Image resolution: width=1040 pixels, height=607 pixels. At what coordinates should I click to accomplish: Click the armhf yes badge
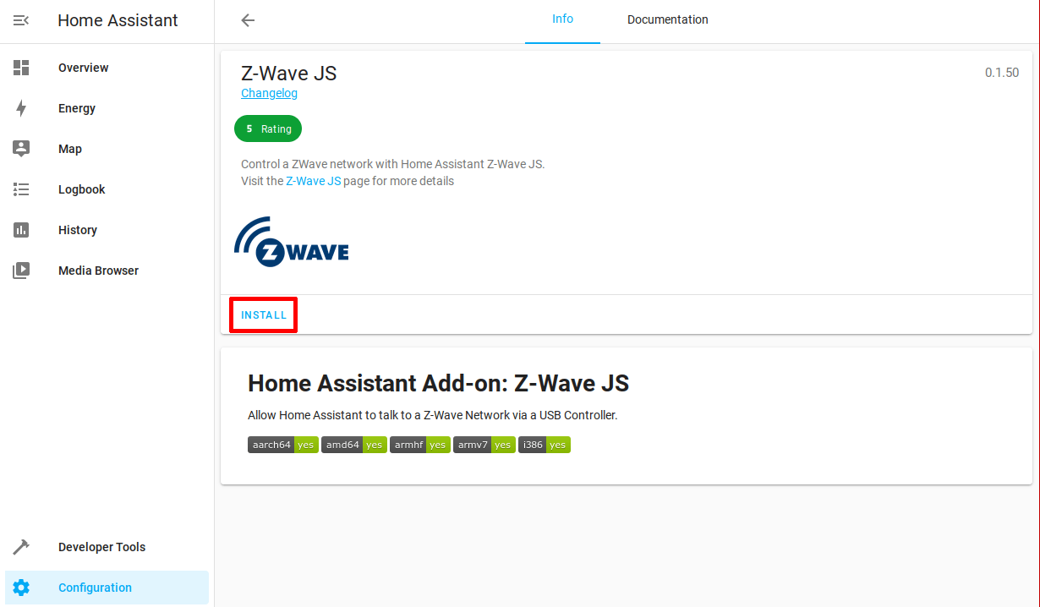(x=420, y=445)
